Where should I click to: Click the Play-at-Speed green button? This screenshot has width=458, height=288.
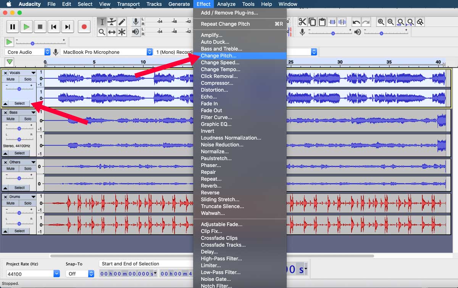[x=9, y=42]
